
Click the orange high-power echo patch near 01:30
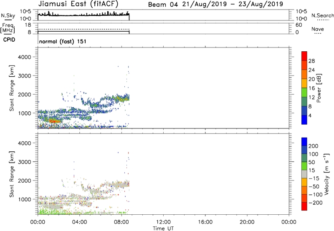coord(54,121)
